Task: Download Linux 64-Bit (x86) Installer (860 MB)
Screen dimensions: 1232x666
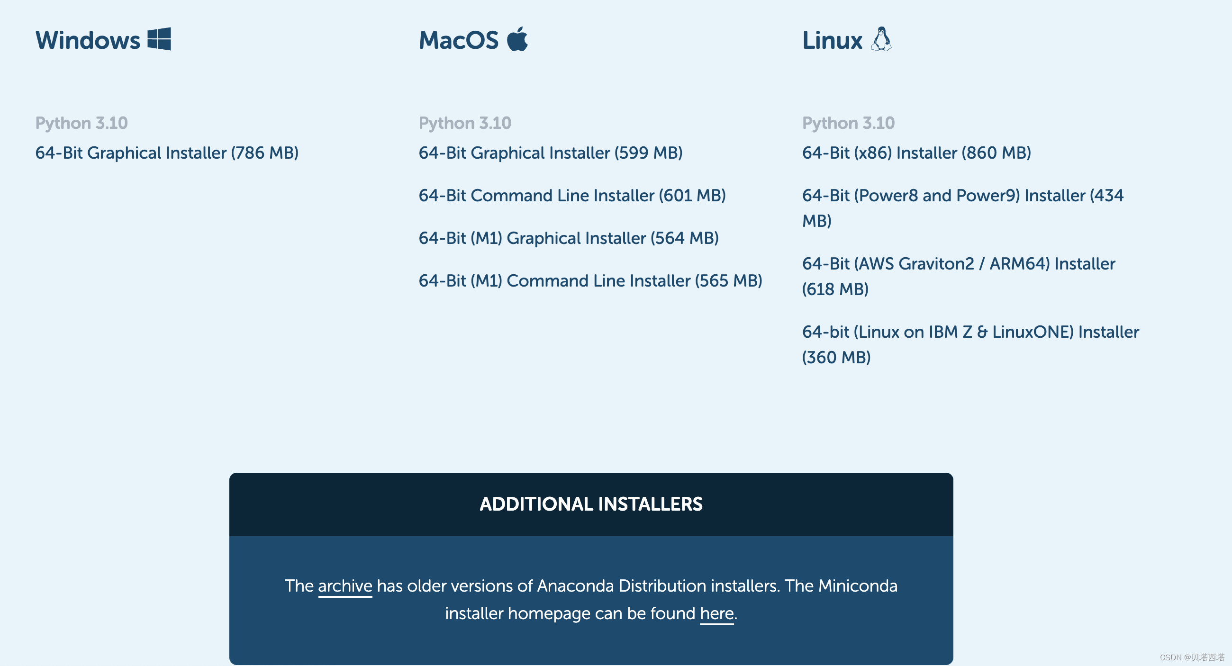Action: [916, 153]
